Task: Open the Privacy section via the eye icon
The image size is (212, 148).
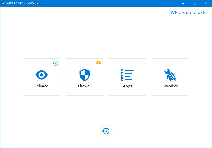Action: pyautogui.click(x=41, y=74)
